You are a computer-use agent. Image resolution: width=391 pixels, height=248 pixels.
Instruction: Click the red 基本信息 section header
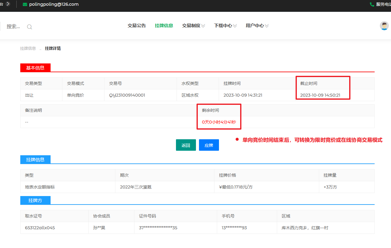(x=35, y=68)
